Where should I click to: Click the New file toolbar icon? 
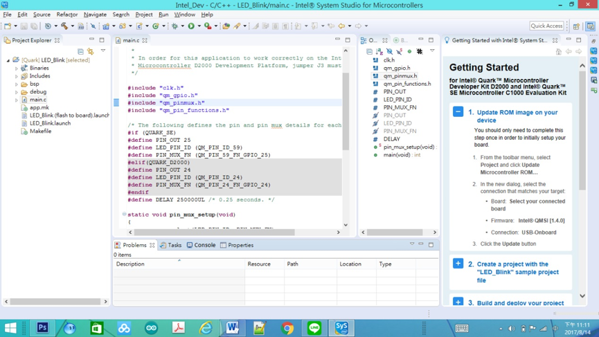[7, 26]
